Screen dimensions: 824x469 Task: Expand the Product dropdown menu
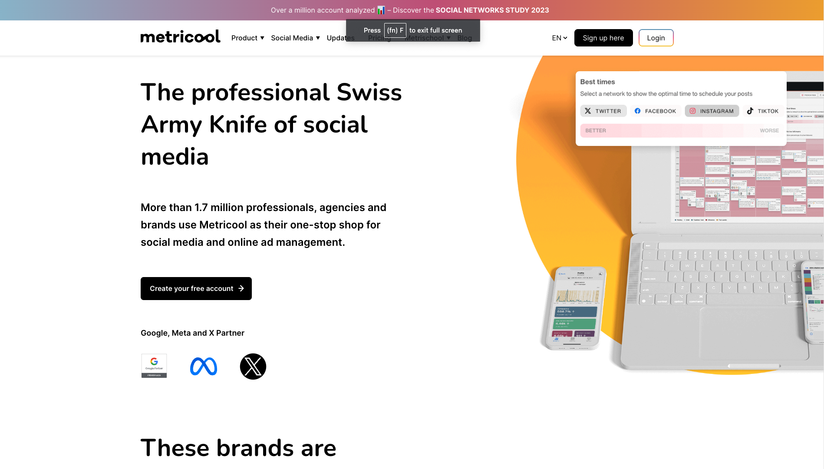(x=247, y=38)
